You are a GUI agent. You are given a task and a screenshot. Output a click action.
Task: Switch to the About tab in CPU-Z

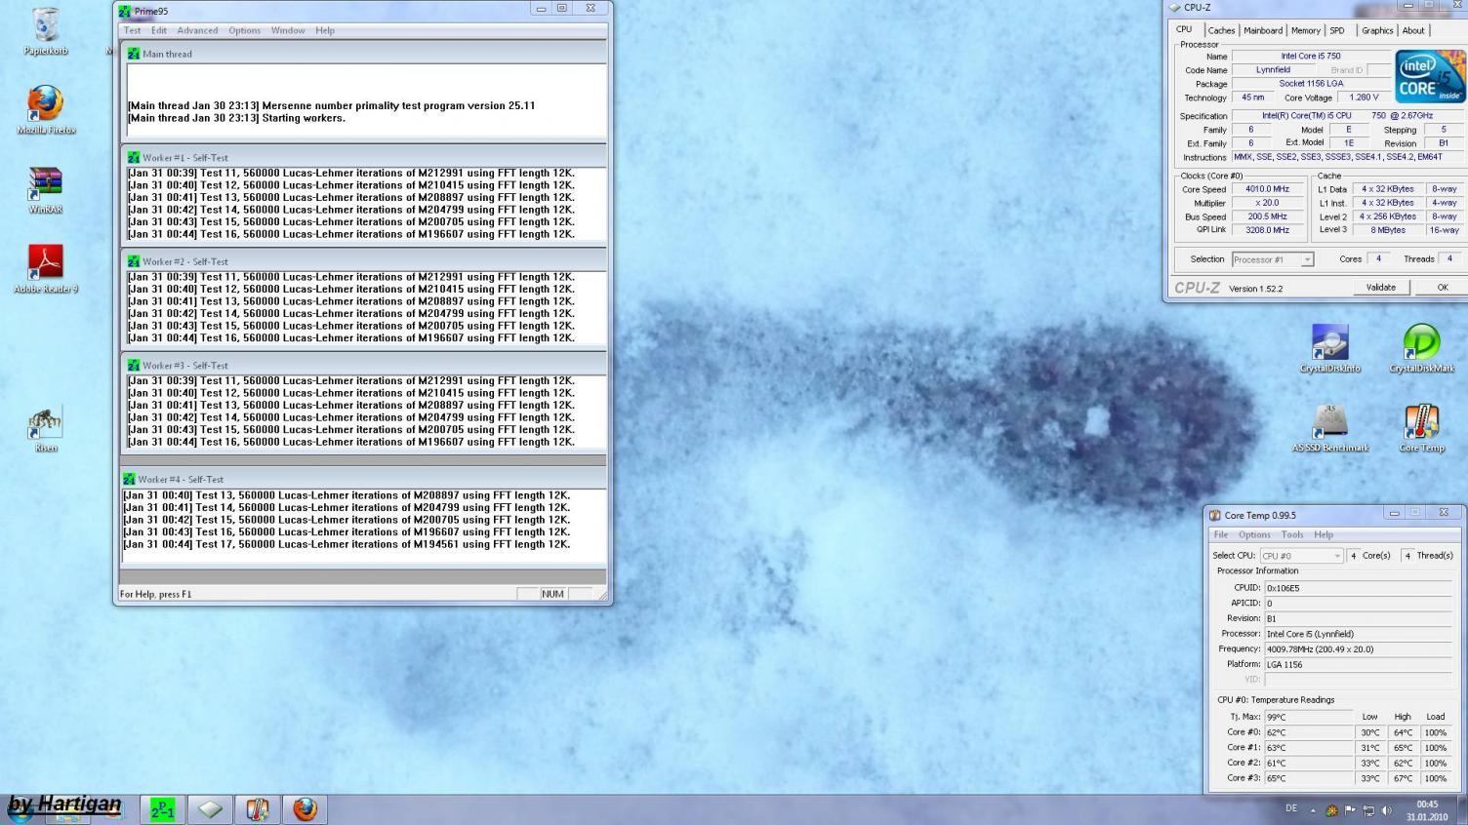coord(1412,30)
